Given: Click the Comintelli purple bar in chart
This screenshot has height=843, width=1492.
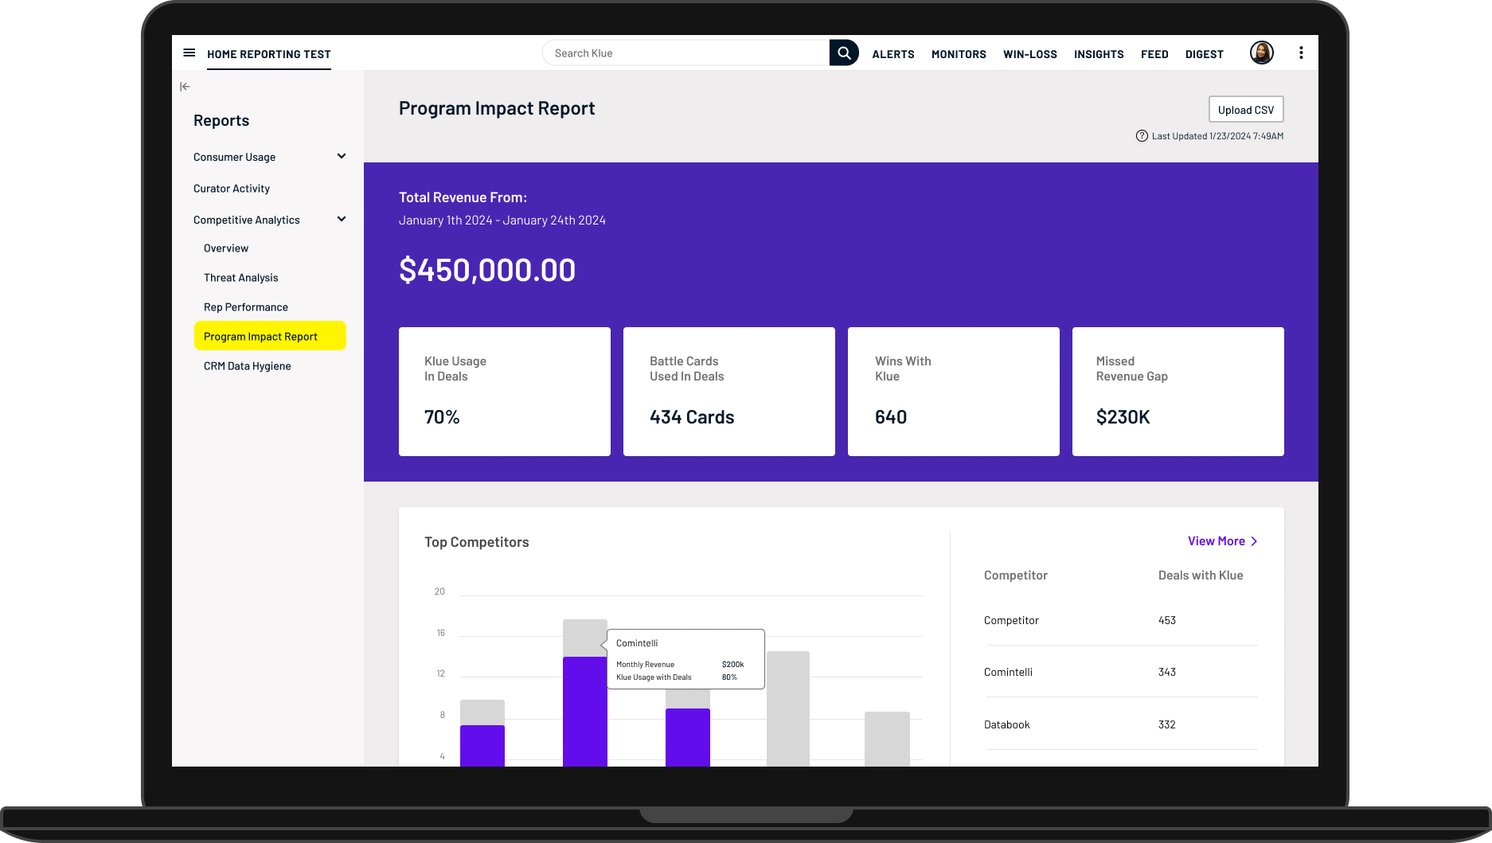Looking at the screenshot, I should pyautogui.click(x=585, y=712).
